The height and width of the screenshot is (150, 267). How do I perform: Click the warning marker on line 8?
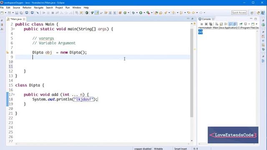click(x=8, y=52)
